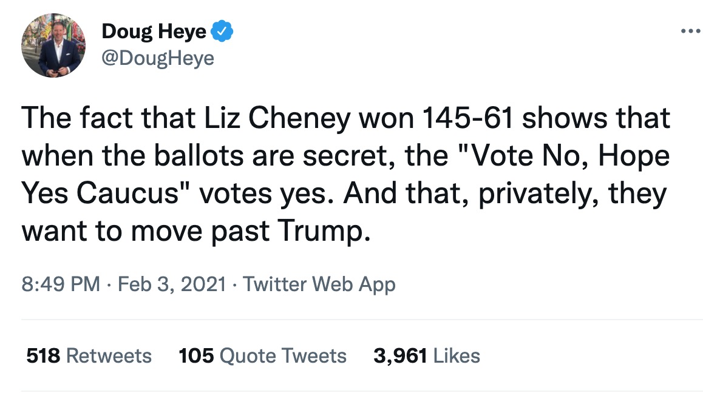The image size is (703, 393).
Task: Click the "518" retweet count number
Action: tap(43, 356)
